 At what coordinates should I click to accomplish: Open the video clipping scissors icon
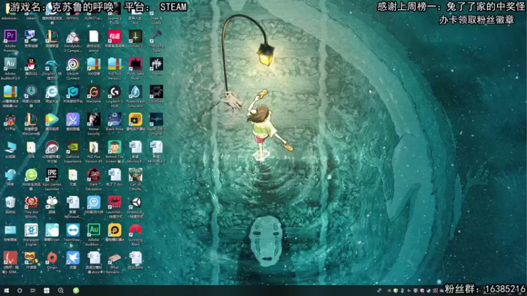72,120
